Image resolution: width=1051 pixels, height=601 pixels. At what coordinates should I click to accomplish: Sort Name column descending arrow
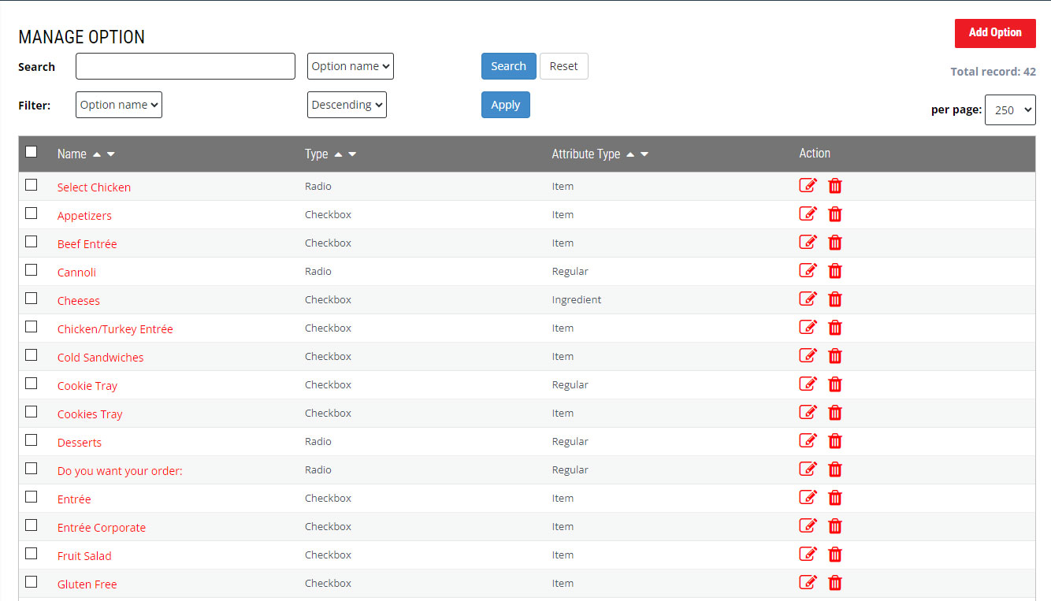[x=111, y=154]
